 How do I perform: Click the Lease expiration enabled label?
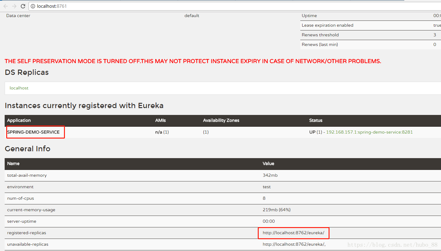pyautogui.click(x=327, y=25)
